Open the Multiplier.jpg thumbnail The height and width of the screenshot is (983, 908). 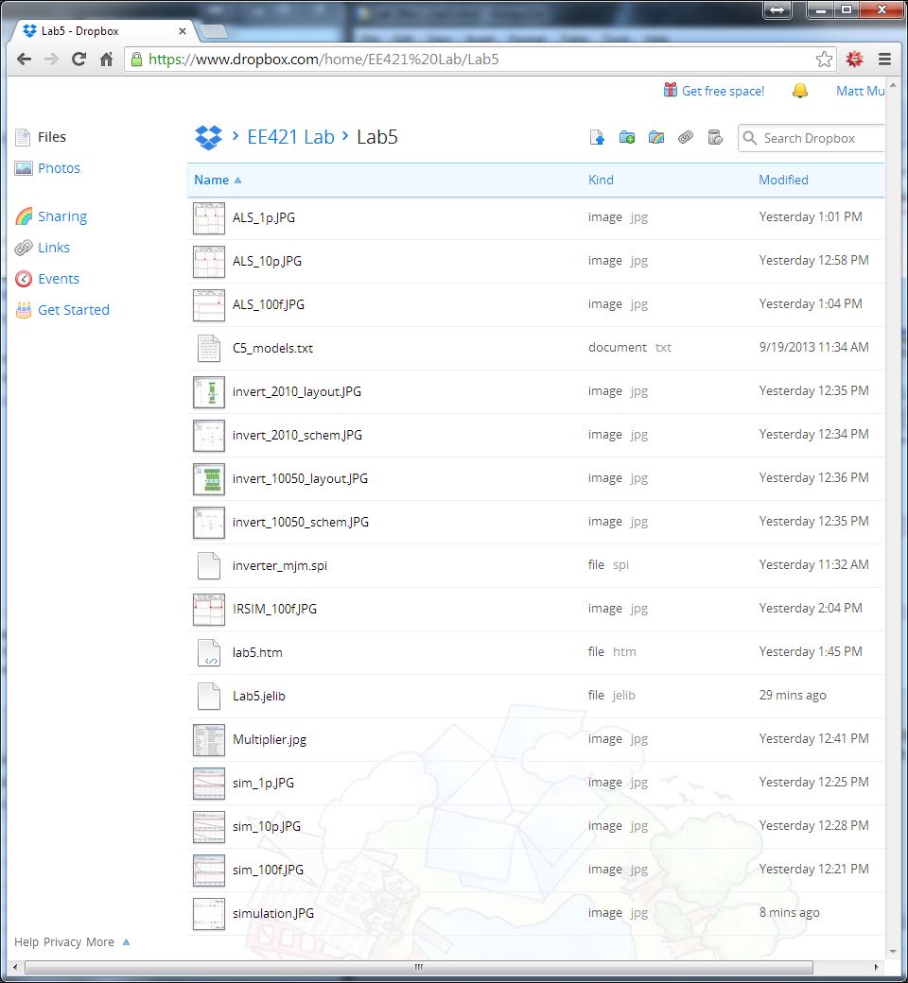(209, 740)
